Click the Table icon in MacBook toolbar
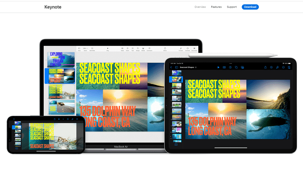The width and height of the screenshot is (303, 181). click(122, 49)
